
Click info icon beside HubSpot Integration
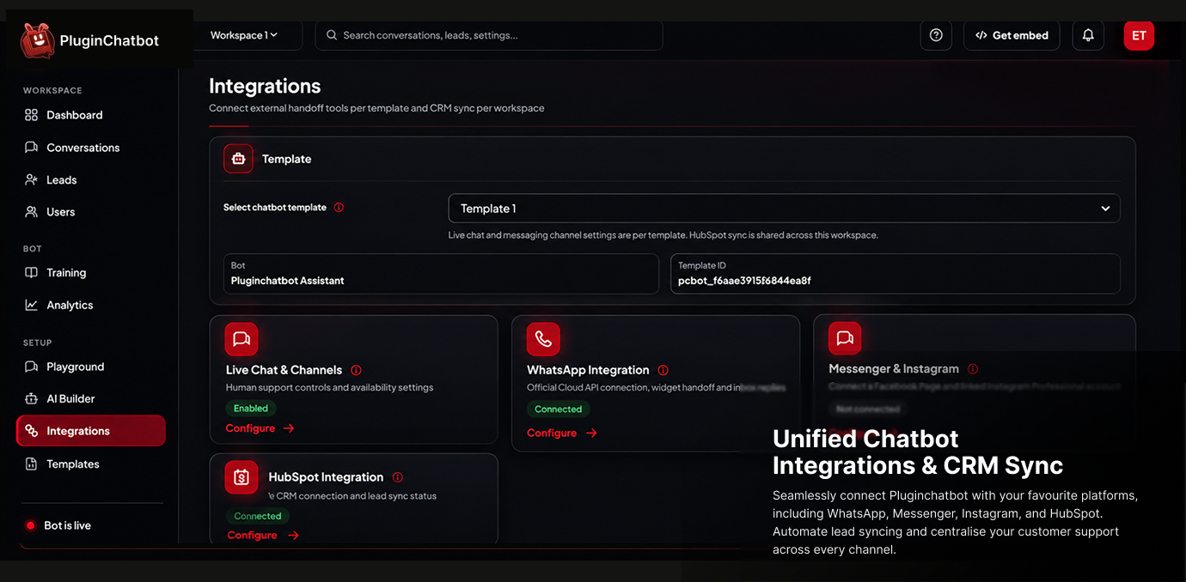(397, 477)
